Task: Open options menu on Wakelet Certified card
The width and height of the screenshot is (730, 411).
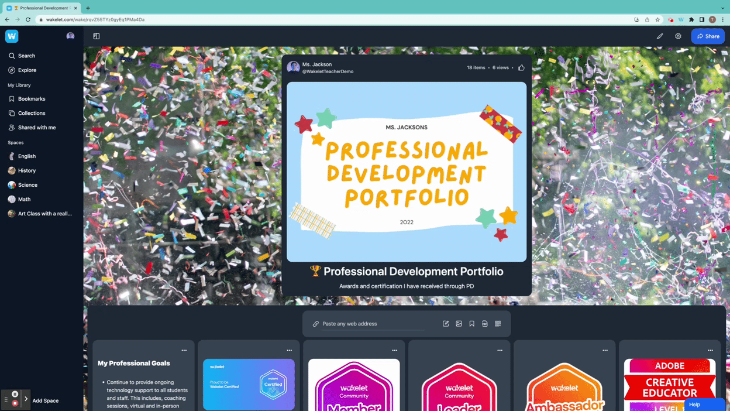Action: point(290,351)
